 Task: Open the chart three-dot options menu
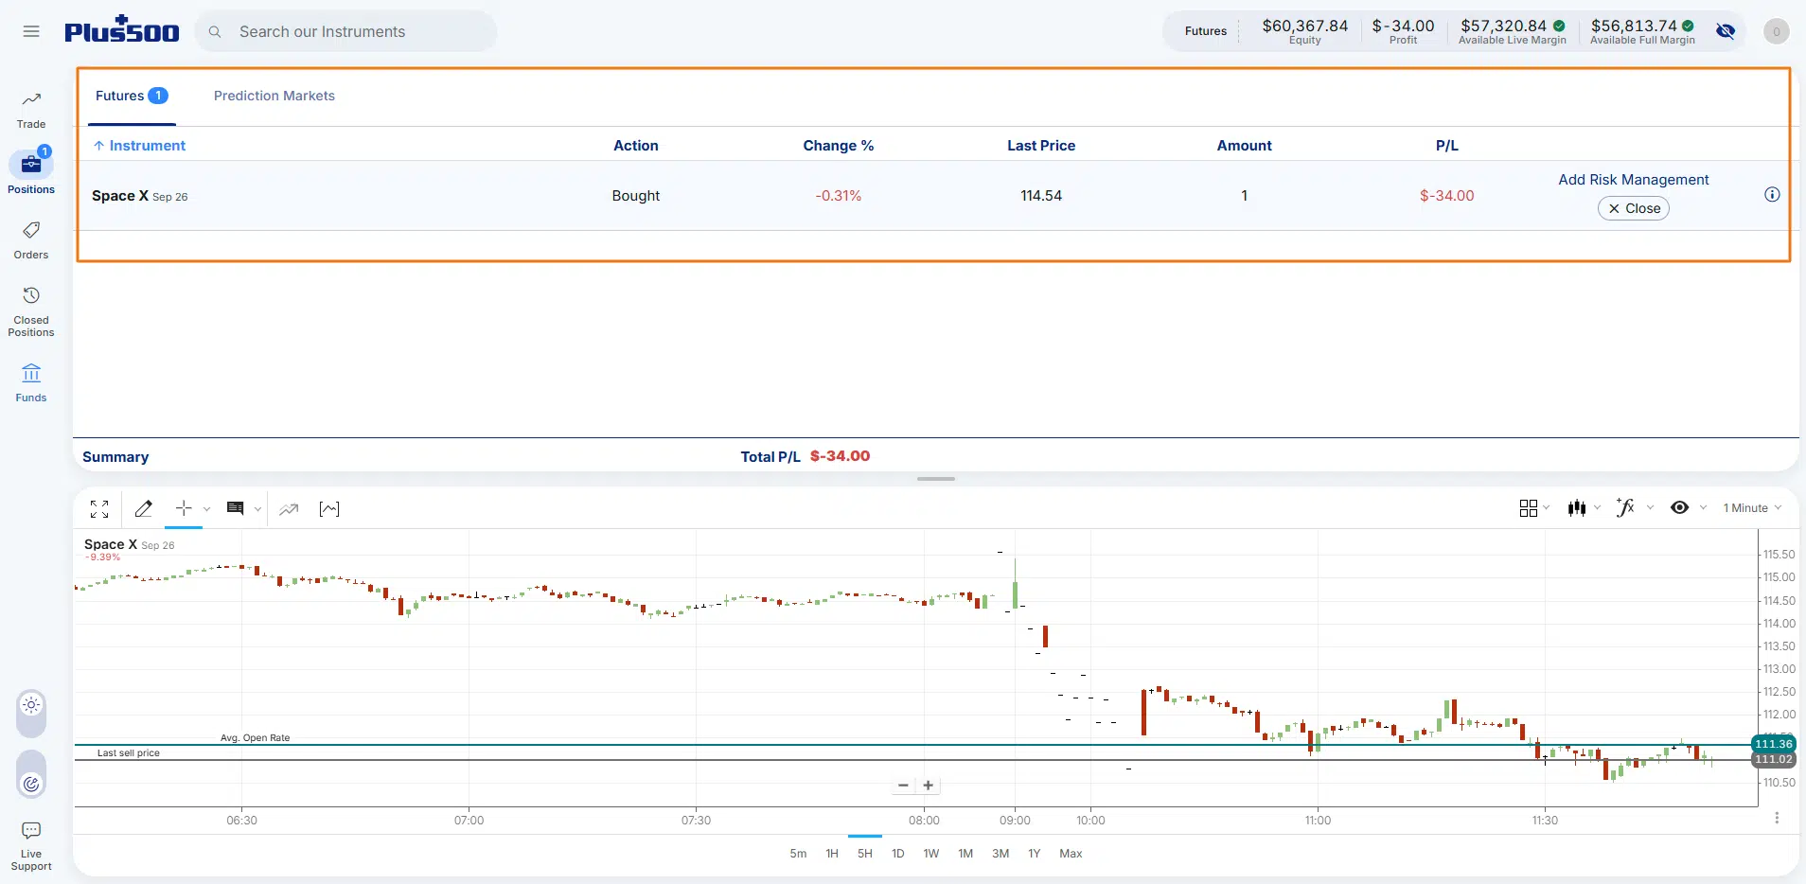tap(1777, 818)
